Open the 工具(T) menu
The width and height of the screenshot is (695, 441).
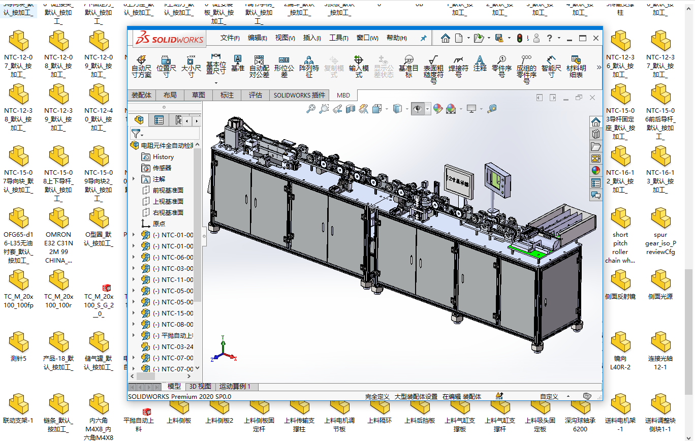point(338,38)
